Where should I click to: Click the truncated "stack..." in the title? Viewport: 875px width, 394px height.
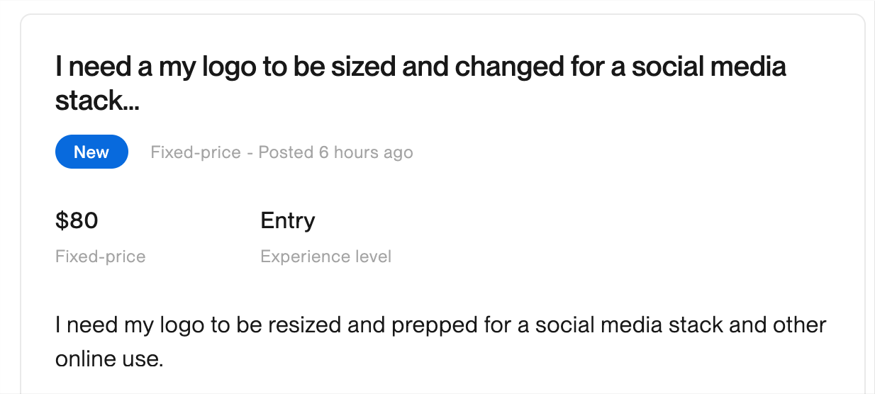[97, 101]
